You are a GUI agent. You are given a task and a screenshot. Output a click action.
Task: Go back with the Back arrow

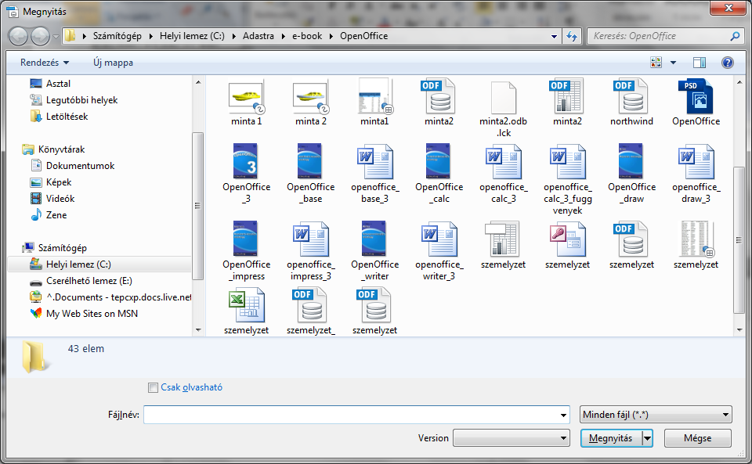click(x=18, y=37)
